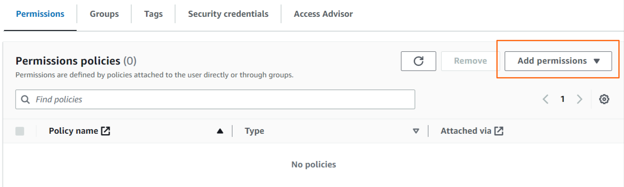The height and width of the screenshot is (187, 624).
Task: Switch to the Groups tab
Action: point(104,14)
